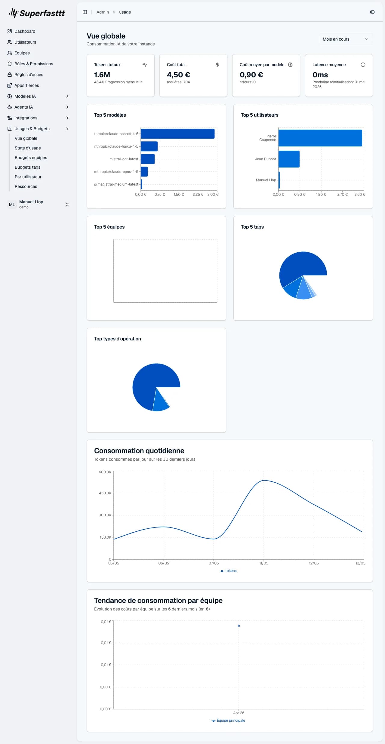Click the Apps Tierces icon
This screenshot has height=744, width=385.
(x=10, y=85)
